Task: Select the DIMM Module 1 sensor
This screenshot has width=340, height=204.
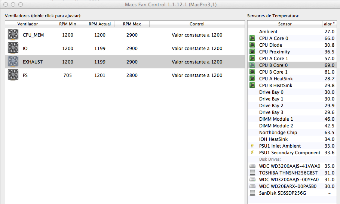Action: 276,119
